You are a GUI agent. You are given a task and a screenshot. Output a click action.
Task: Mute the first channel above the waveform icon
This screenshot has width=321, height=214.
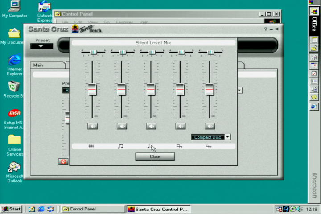(x=93, y=126)
